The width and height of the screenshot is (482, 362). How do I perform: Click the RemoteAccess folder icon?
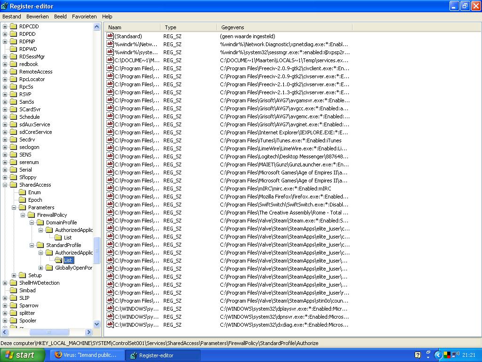click(13, 72)
